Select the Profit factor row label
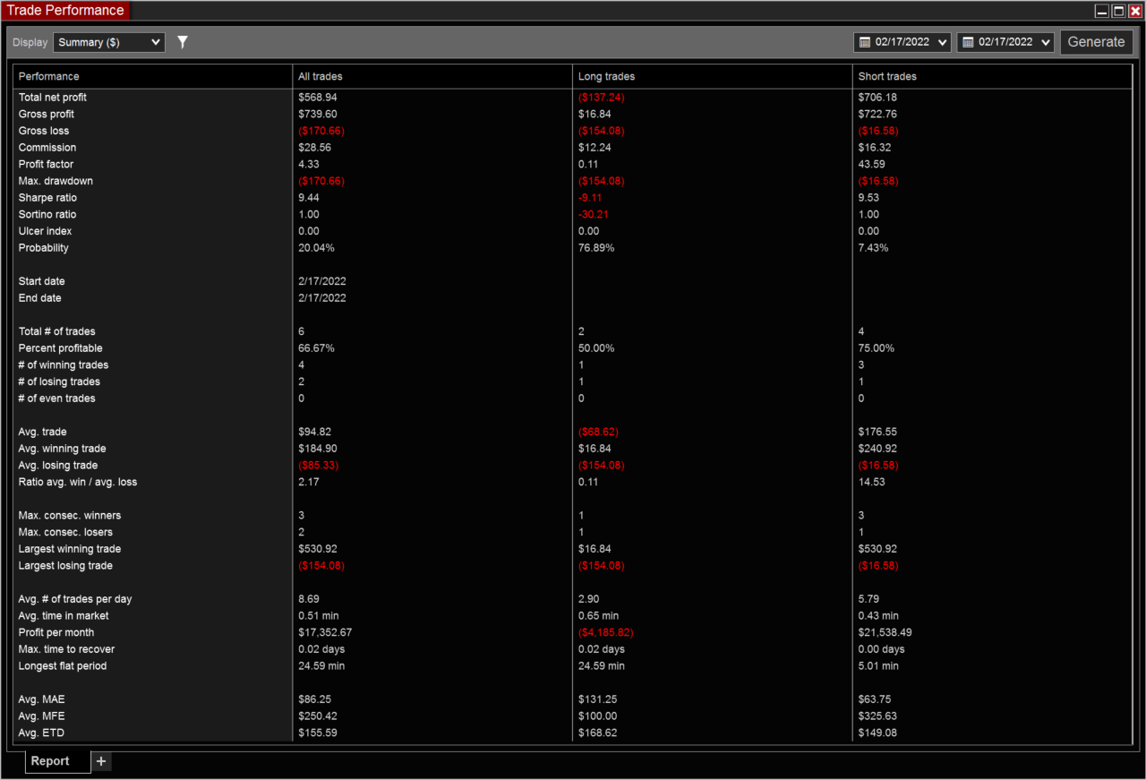Screen dimensions: 1146x780 coord(47,164)
